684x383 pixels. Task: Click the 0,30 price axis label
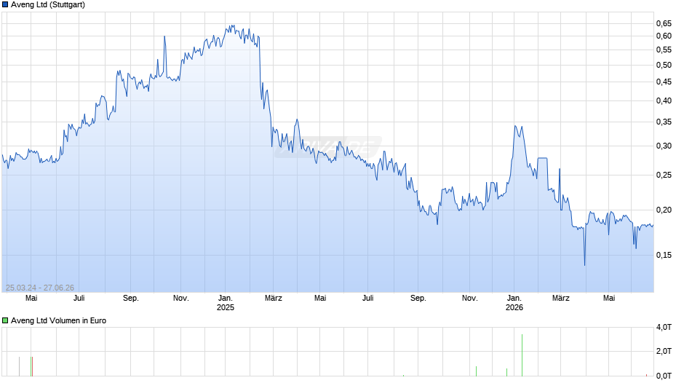[x=664, y=146]
